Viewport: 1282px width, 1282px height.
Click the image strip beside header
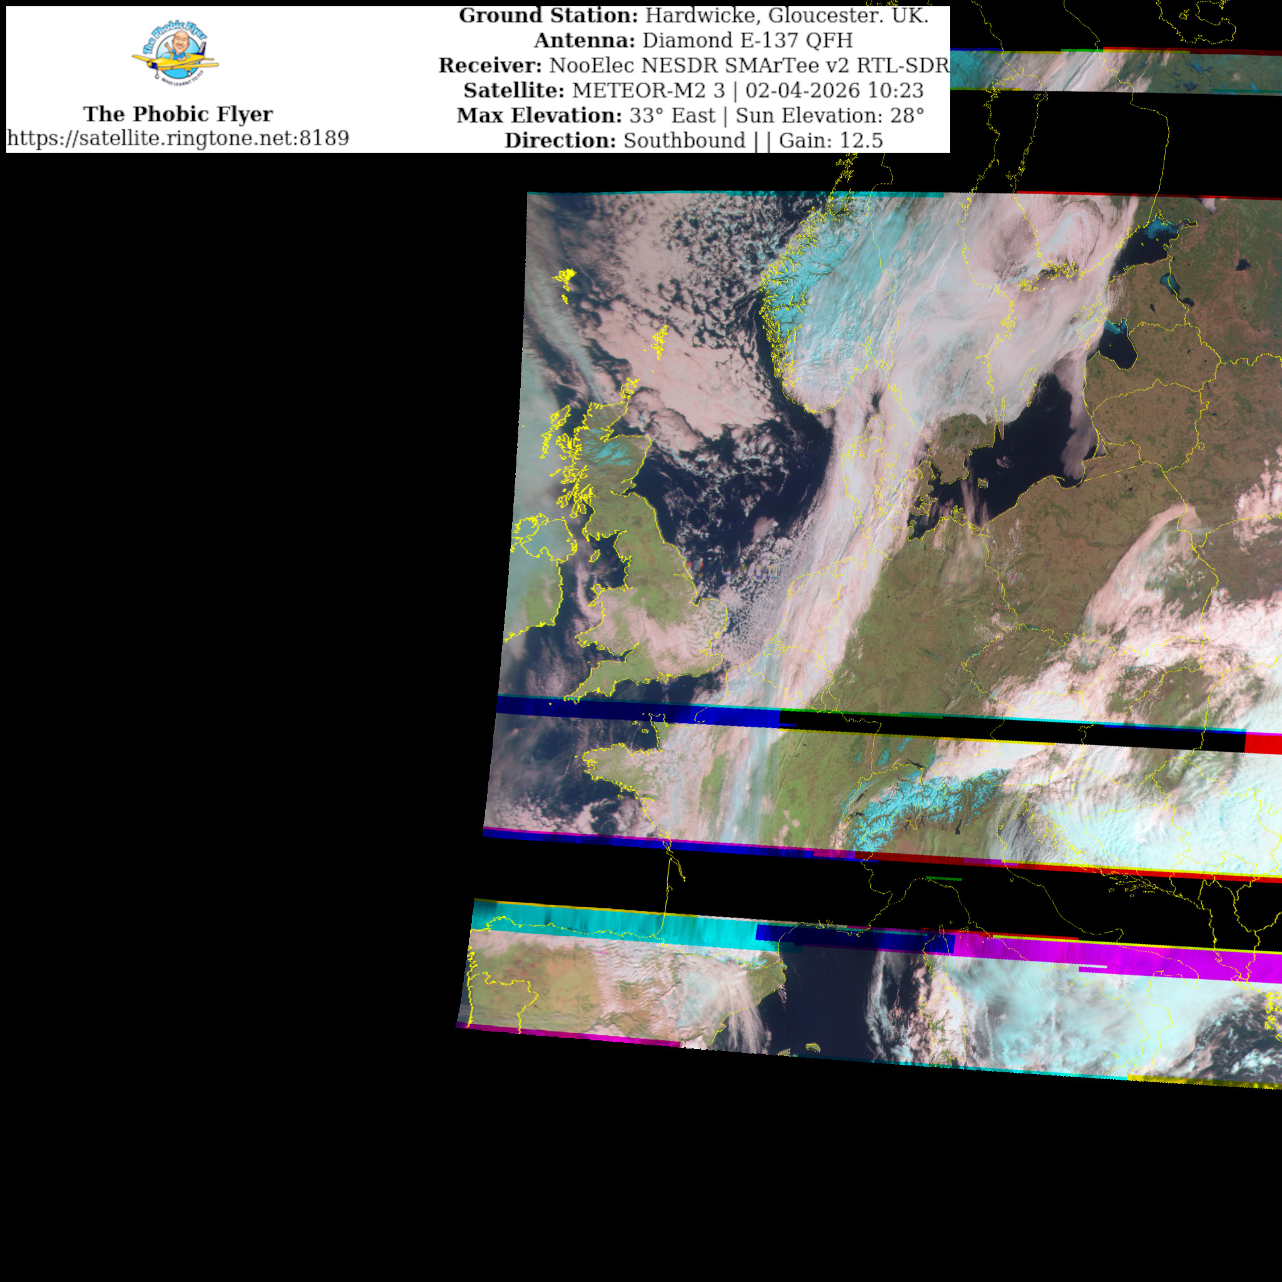click(x=1115, y=71)
